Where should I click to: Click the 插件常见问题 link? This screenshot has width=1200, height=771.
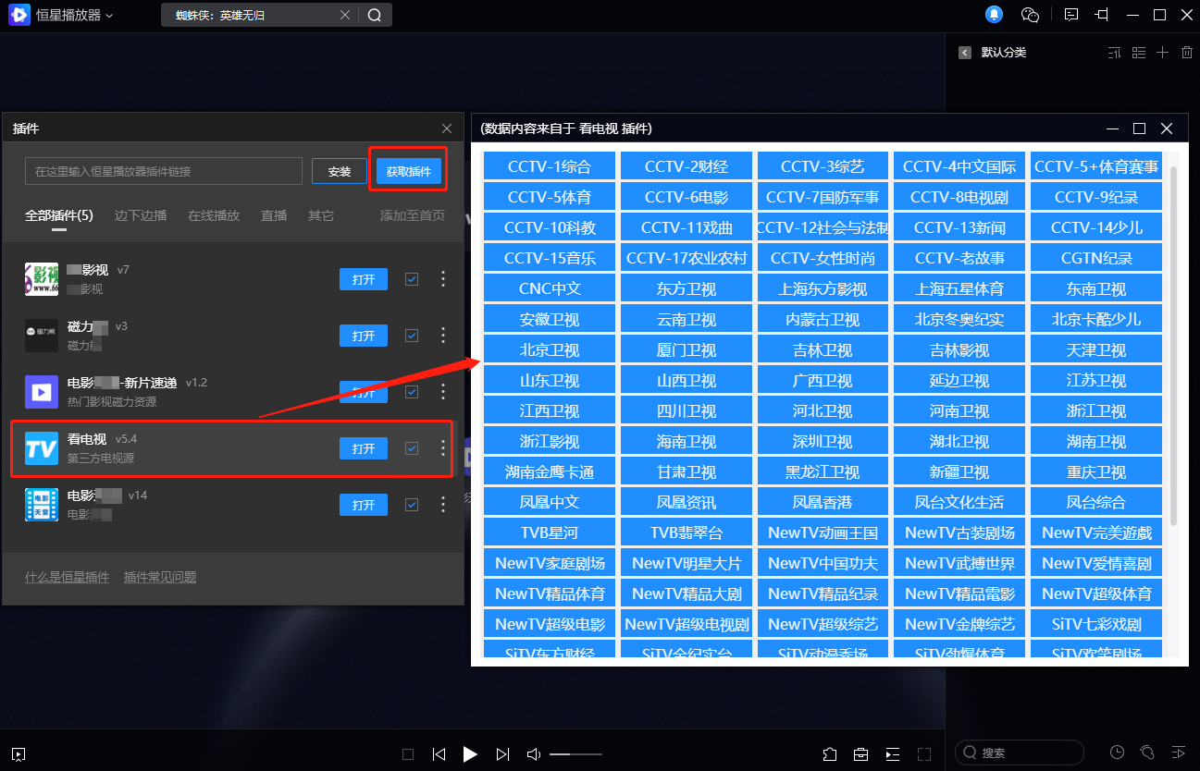160,577
